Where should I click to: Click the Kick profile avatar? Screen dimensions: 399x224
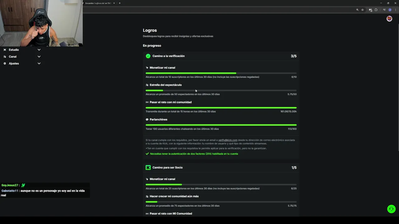pyautogui.click(x=389, y=19)
